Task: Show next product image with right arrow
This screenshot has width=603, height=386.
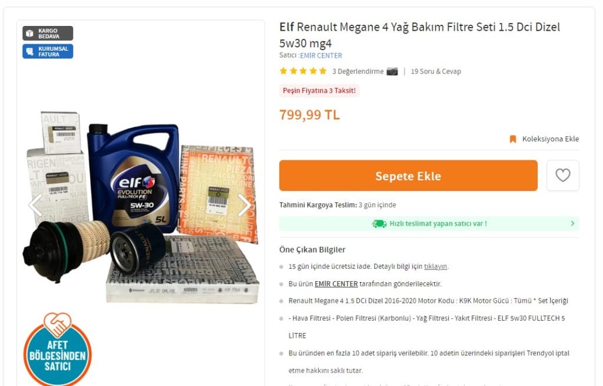Action: [x=244, y=205]
